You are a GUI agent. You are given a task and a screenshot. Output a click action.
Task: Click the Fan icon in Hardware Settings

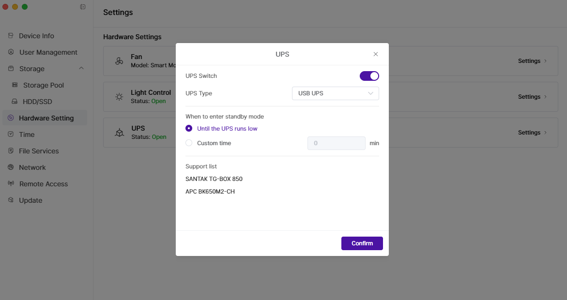pos(119,61)
